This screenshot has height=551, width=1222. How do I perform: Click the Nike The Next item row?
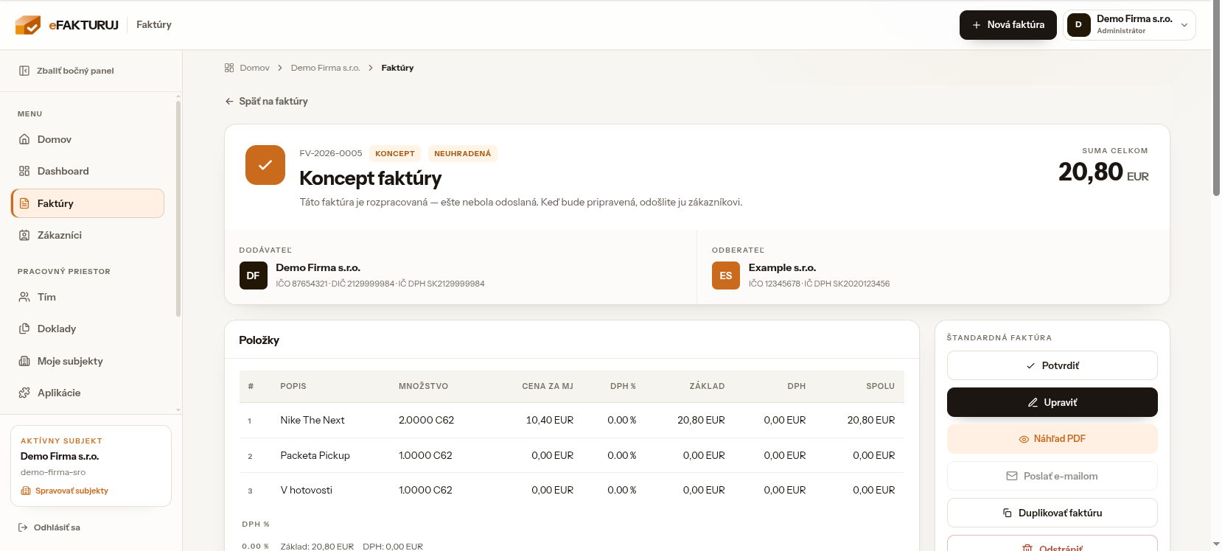[571, 420]
